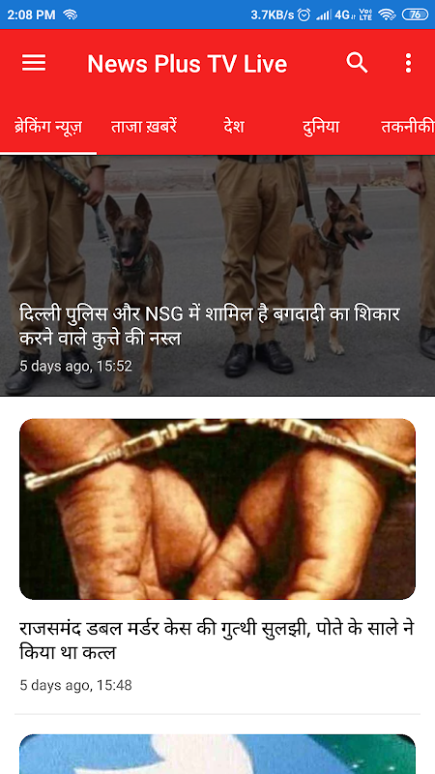Tap the VoLTE status icon
The image size is (435, 774).
(x=365, y=15)
